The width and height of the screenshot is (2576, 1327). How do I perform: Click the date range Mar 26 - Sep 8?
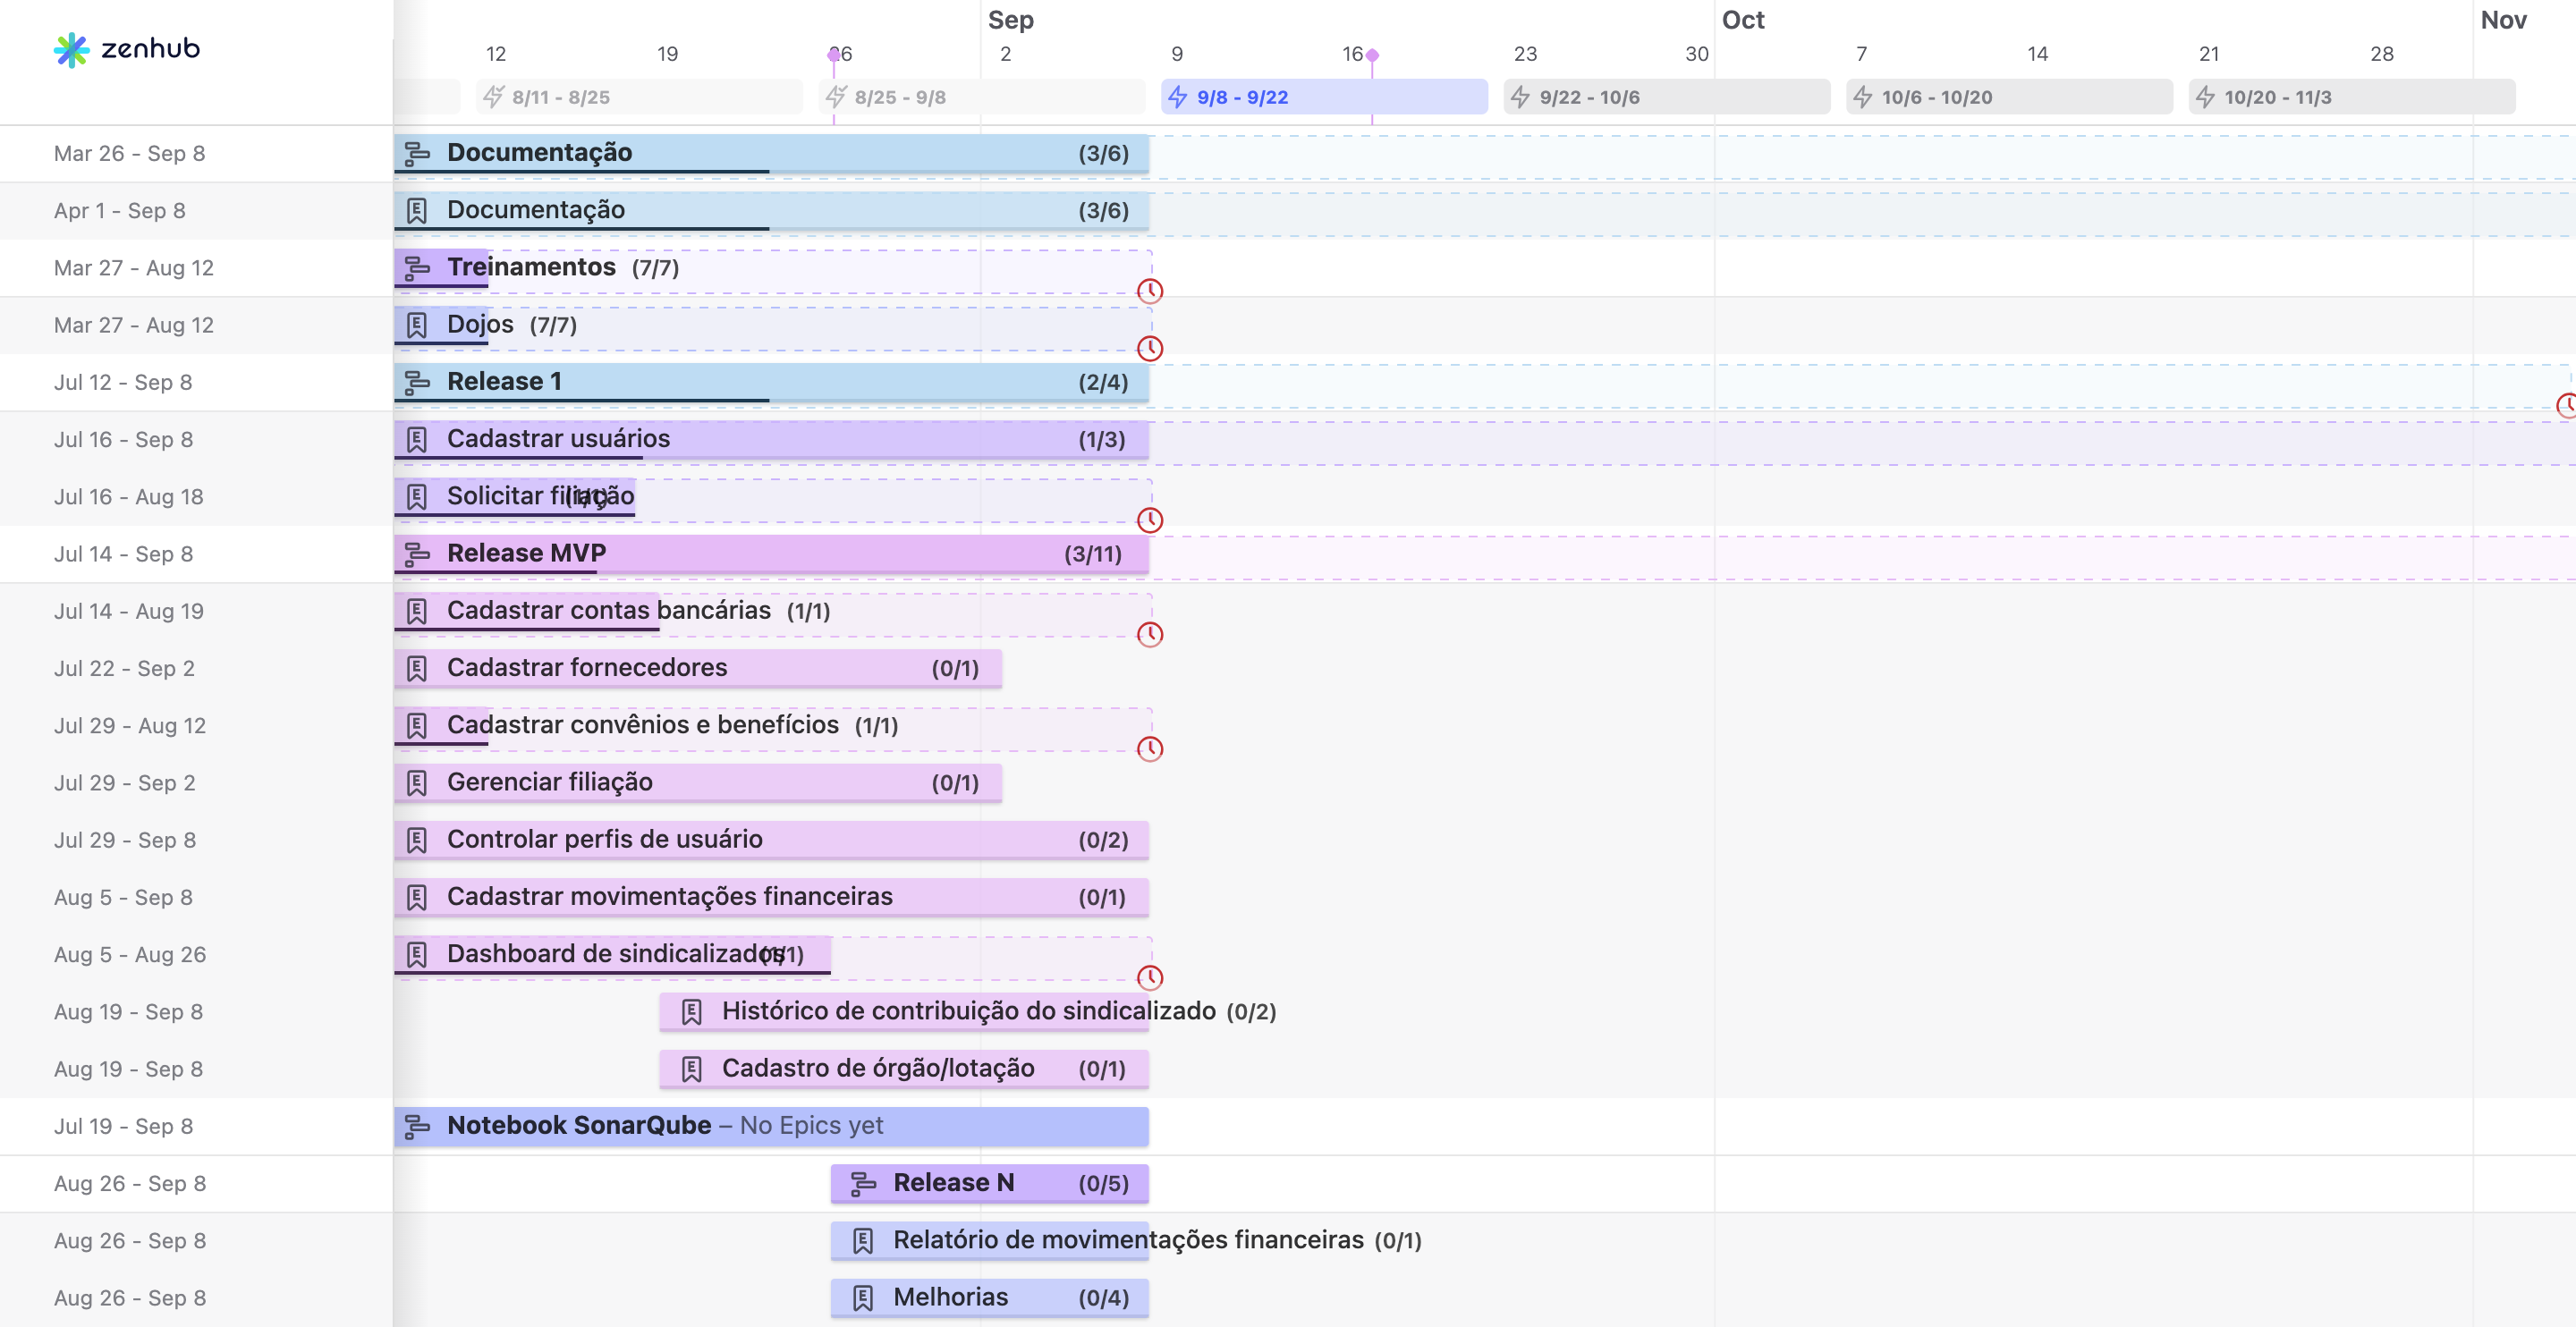point(130,153)
